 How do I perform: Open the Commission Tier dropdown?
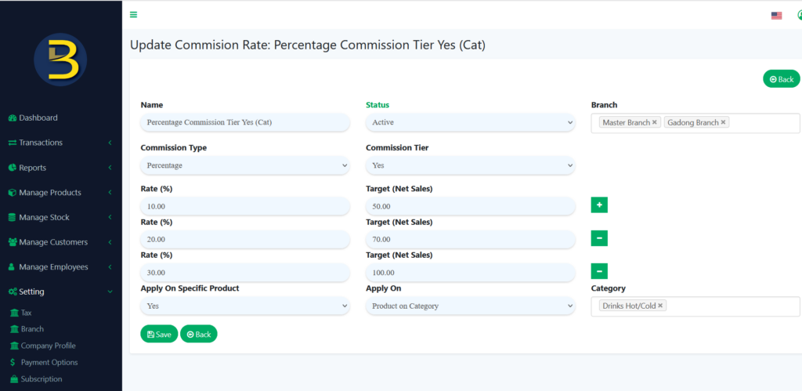tap(470, 165)
